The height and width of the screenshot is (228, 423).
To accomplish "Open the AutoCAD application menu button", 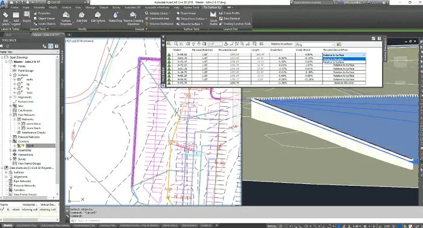I will 4,4.
